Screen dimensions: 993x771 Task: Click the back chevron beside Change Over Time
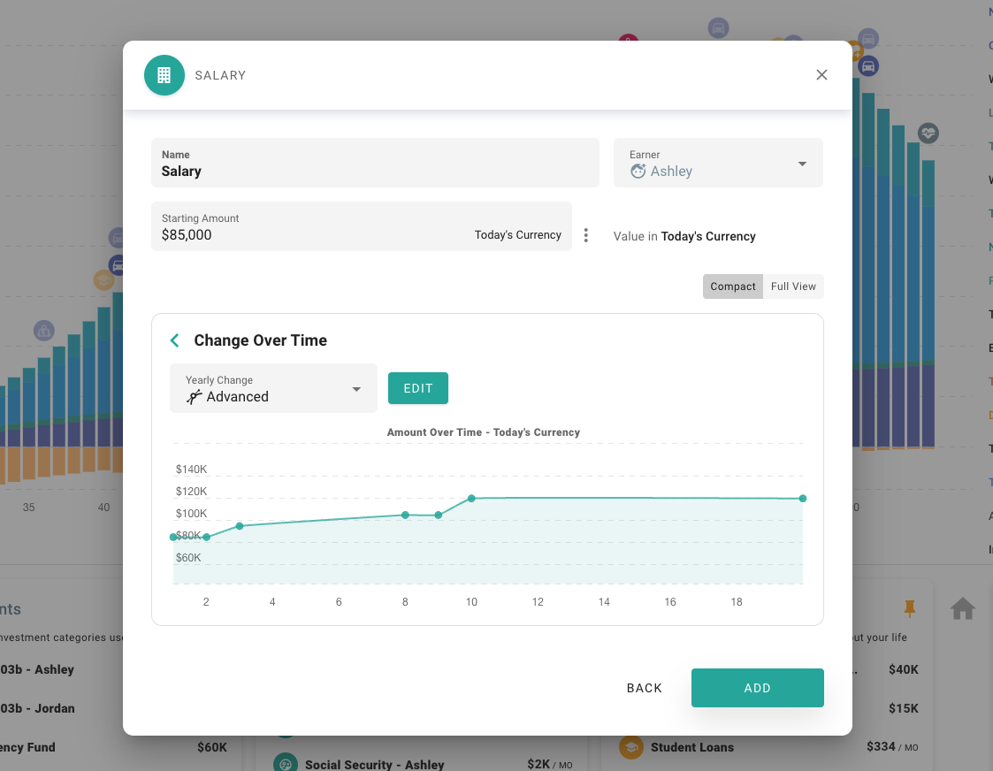tap(174, 340)
